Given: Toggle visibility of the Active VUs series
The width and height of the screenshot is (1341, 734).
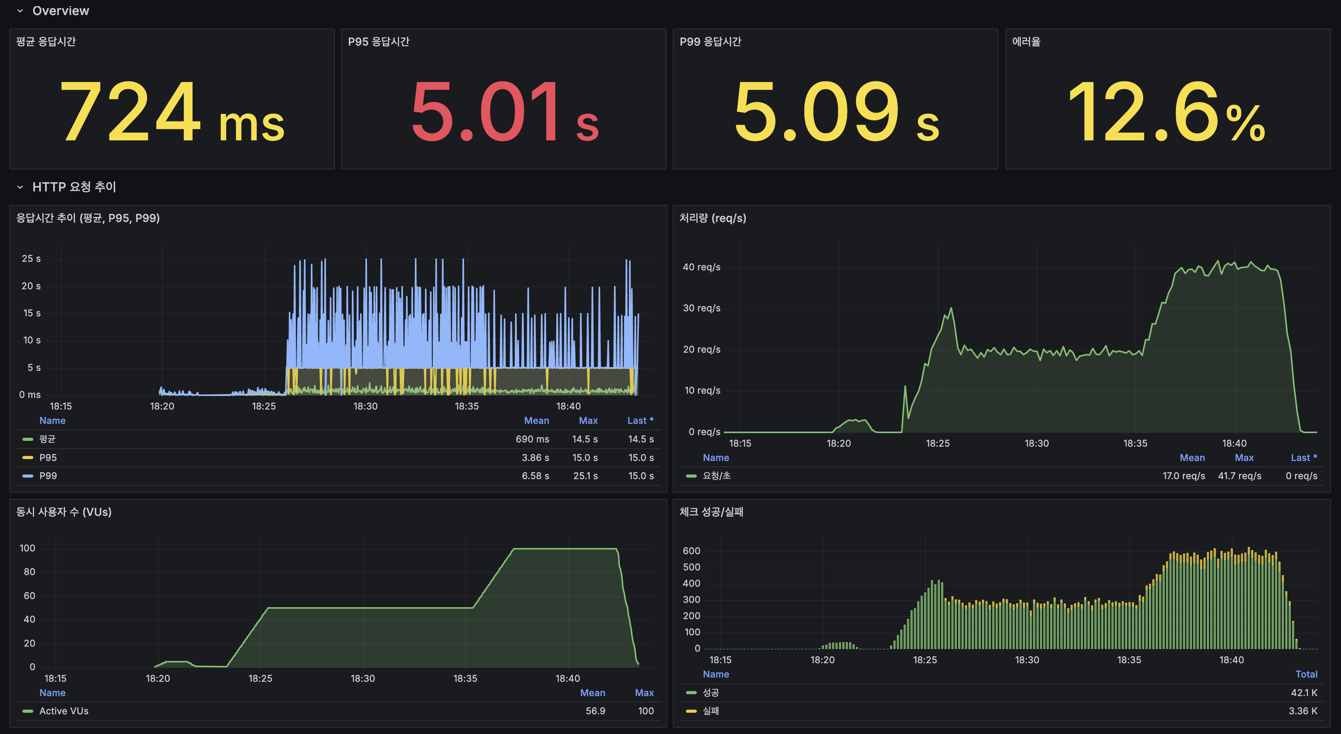Looking at the screenshot, I should [63, 710].
